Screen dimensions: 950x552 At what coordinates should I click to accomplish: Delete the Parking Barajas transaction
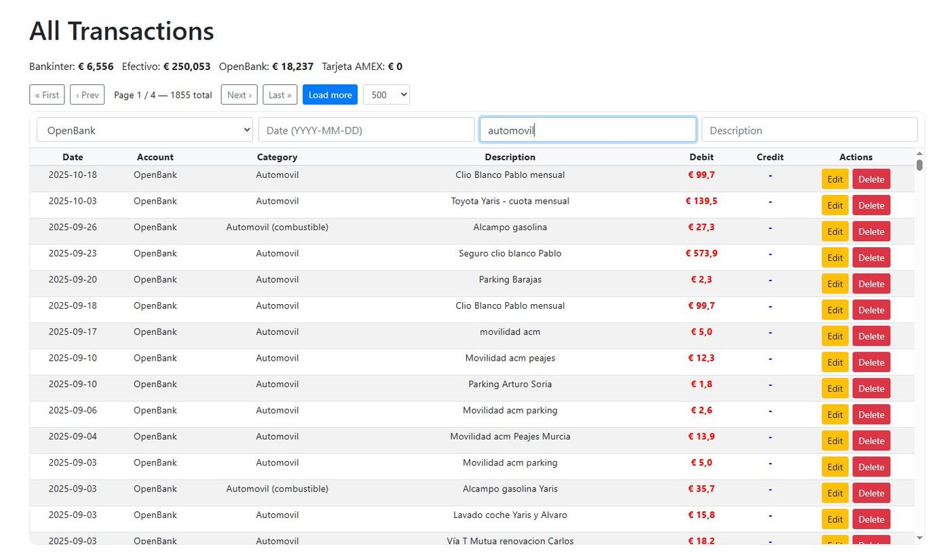click(x=871, y=283)
